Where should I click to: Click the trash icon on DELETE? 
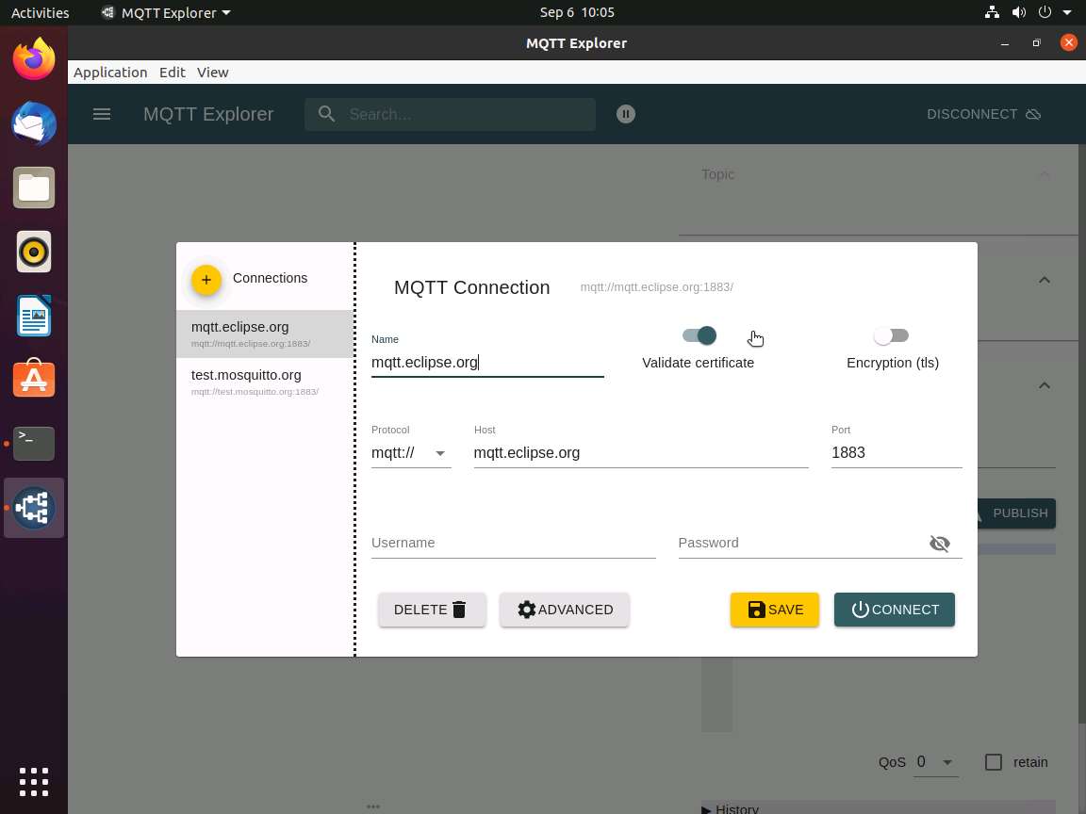[x=459, y=610]
